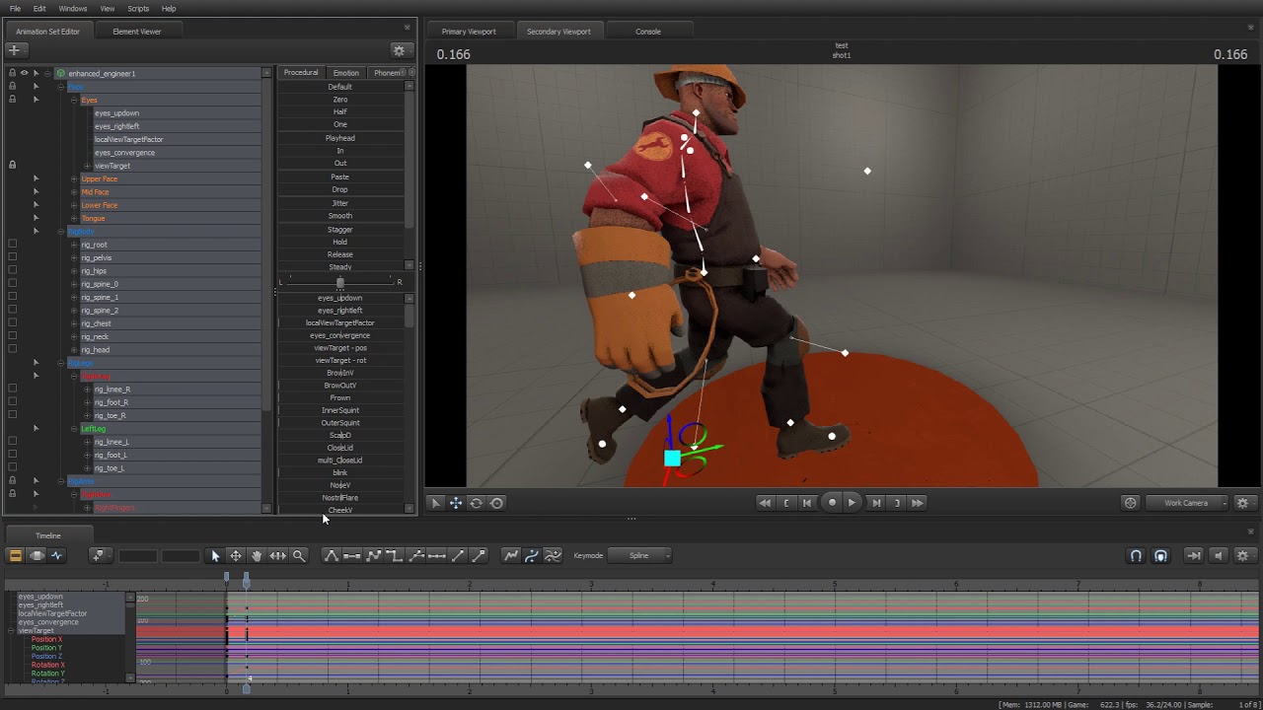
Task: Tick the checkbox beside rig_pelvis
Action: click(12, 257)
